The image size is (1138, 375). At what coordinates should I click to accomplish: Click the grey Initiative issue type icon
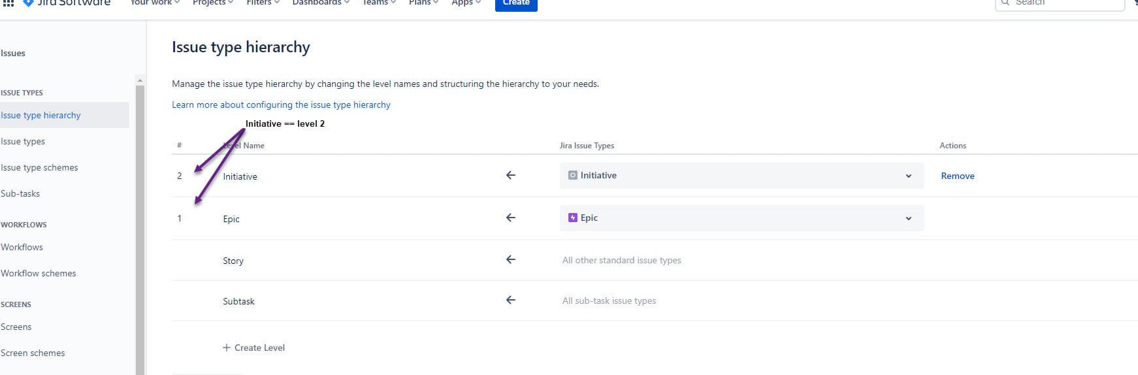(x=573, y=175)
